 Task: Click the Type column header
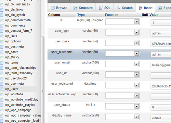pos(81,15)
